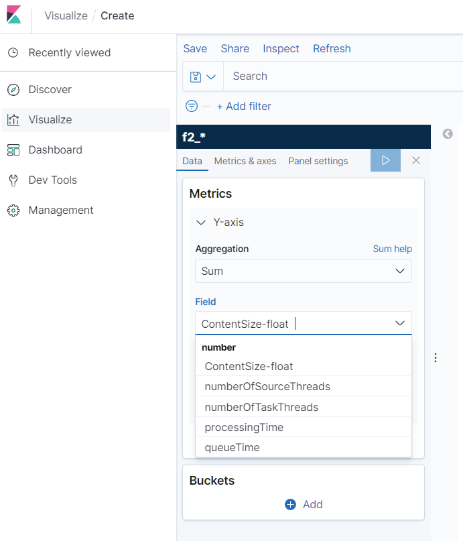Click the + Add filter link
Viewport: 463px width, 541px height.
click(x=244, y=107)
